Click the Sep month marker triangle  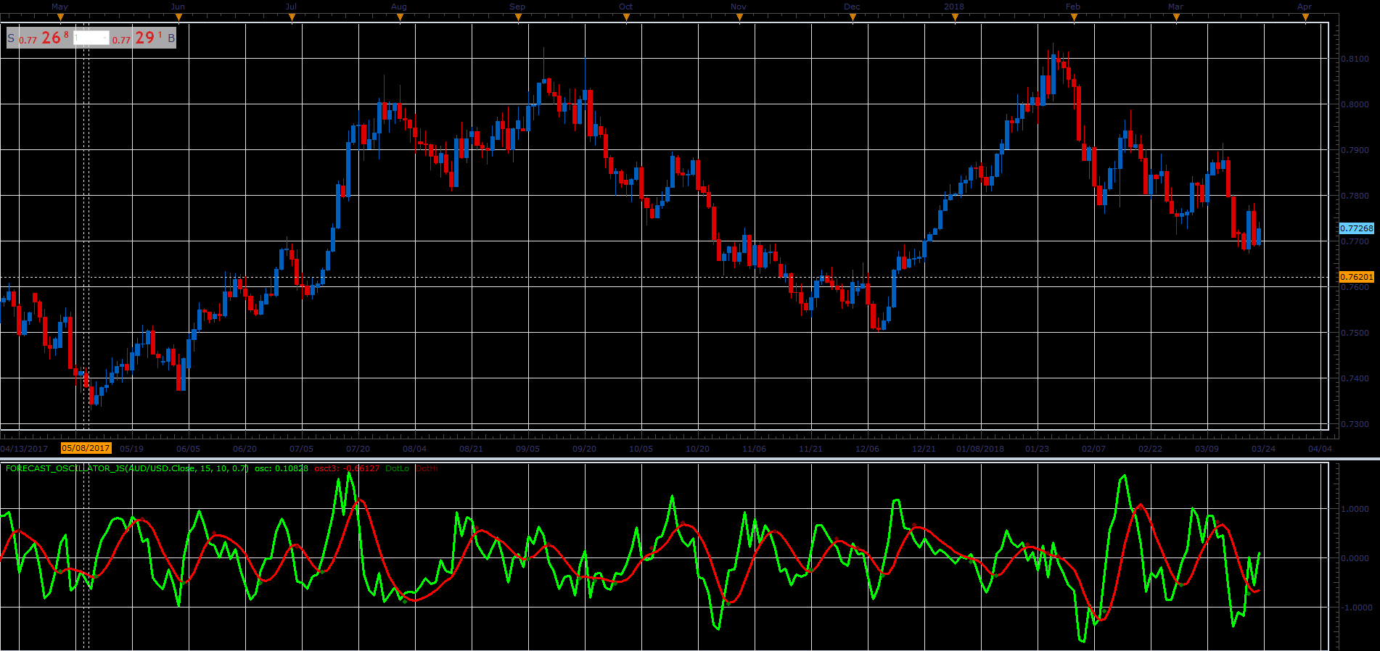(518, 17)
